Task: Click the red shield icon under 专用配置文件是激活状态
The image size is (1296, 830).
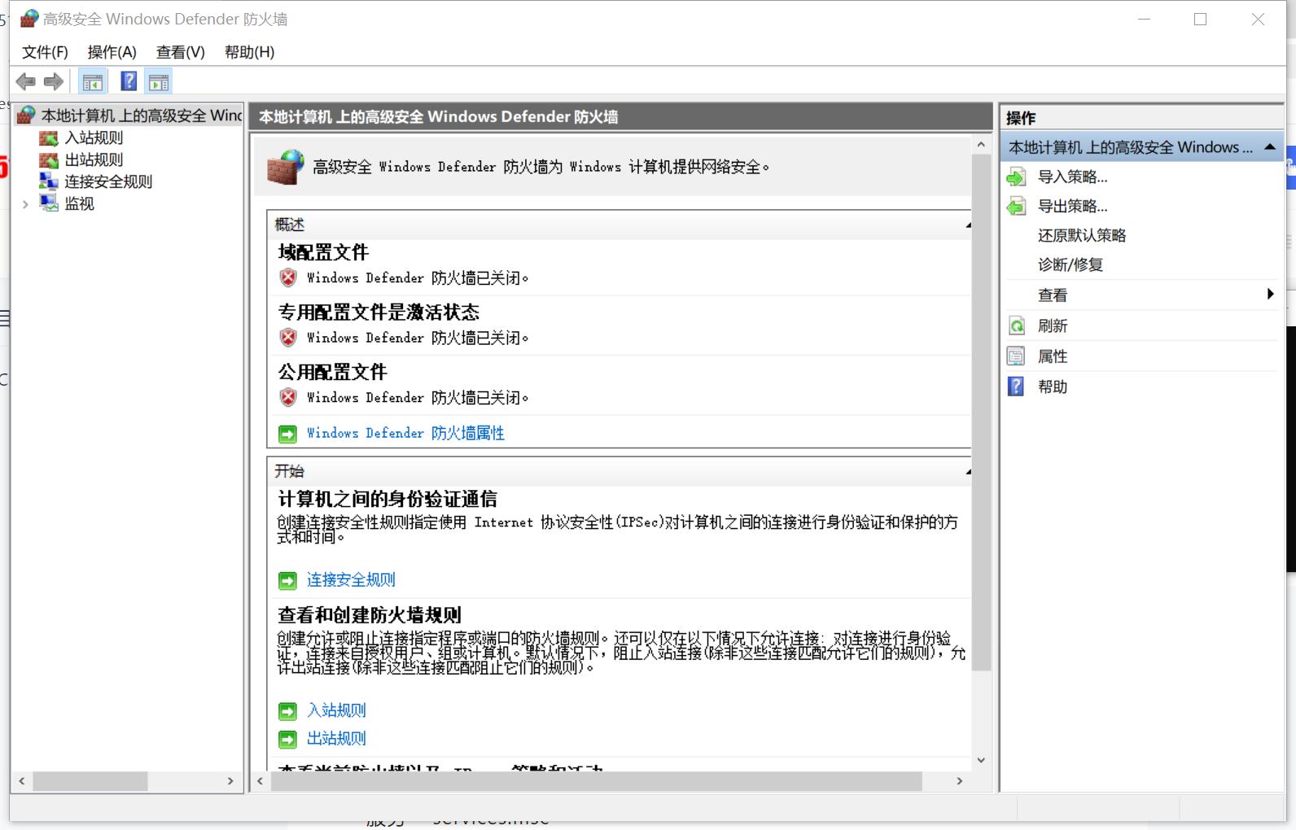Action: (288, 337)
